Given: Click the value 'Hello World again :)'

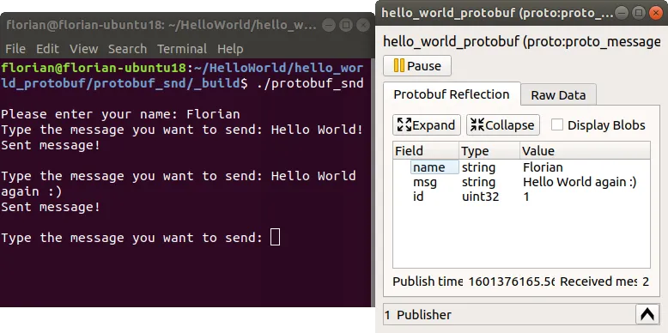Looking at the screenshot, I should (x=580, y=182).
